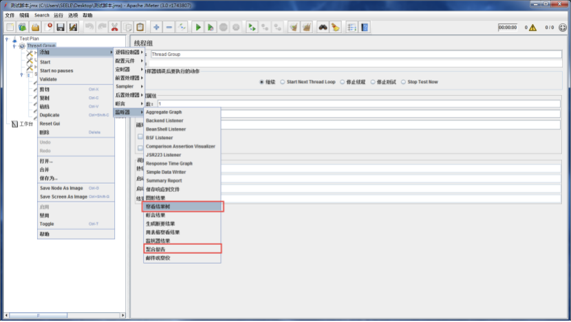Click the Close test plan toolbar icon
This screenshot has height=322, width=571.
48,28
